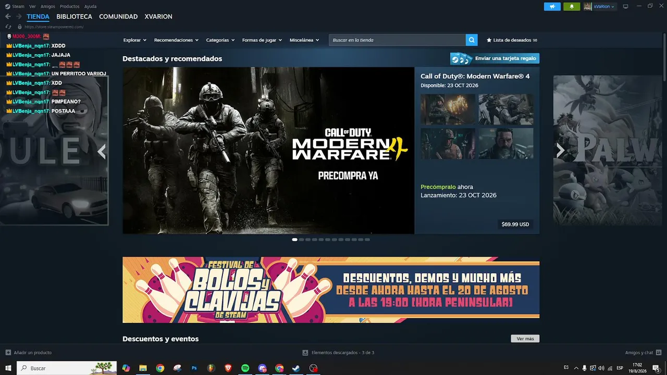Click the Windows taskbar Buscar search box

(67, 368)
